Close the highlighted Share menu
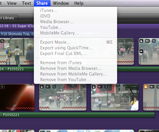Screen dimensions: 159x132 coord(42,3)
